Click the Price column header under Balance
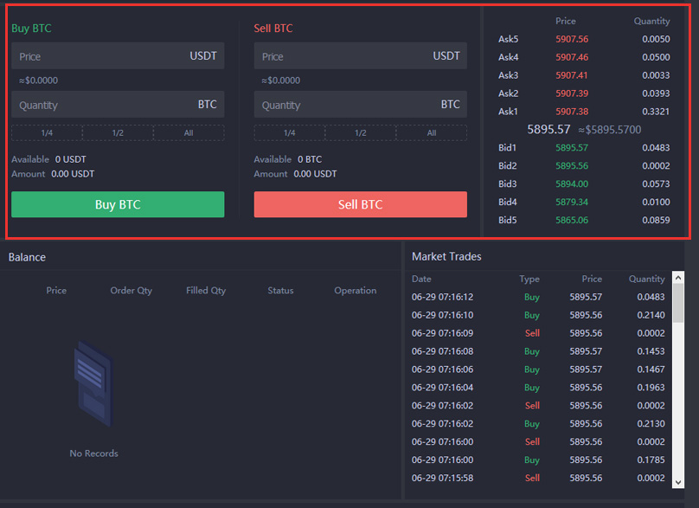This screenshot has width=699, height=508. (56, 291)
